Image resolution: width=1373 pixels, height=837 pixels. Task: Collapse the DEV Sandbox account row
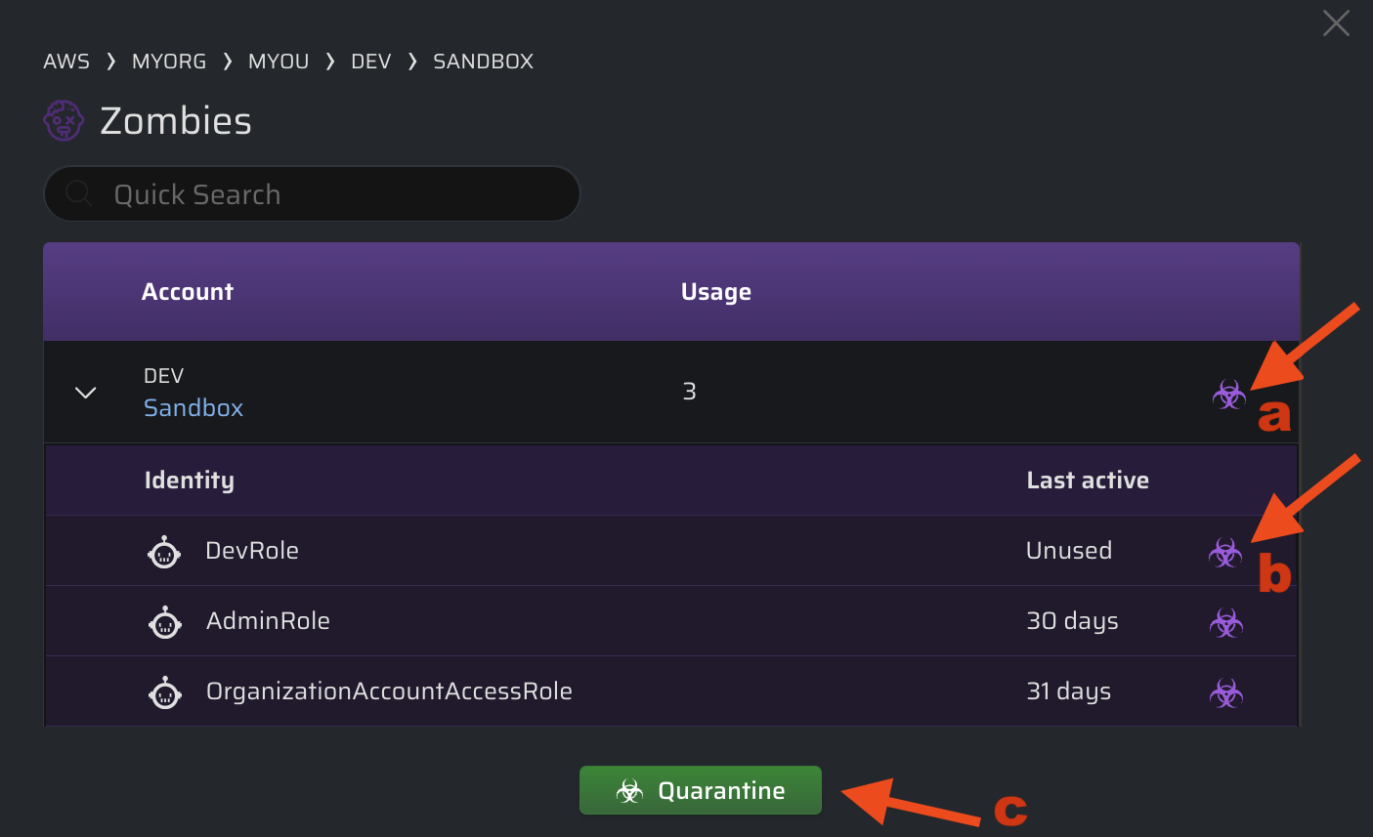(86, 393)
